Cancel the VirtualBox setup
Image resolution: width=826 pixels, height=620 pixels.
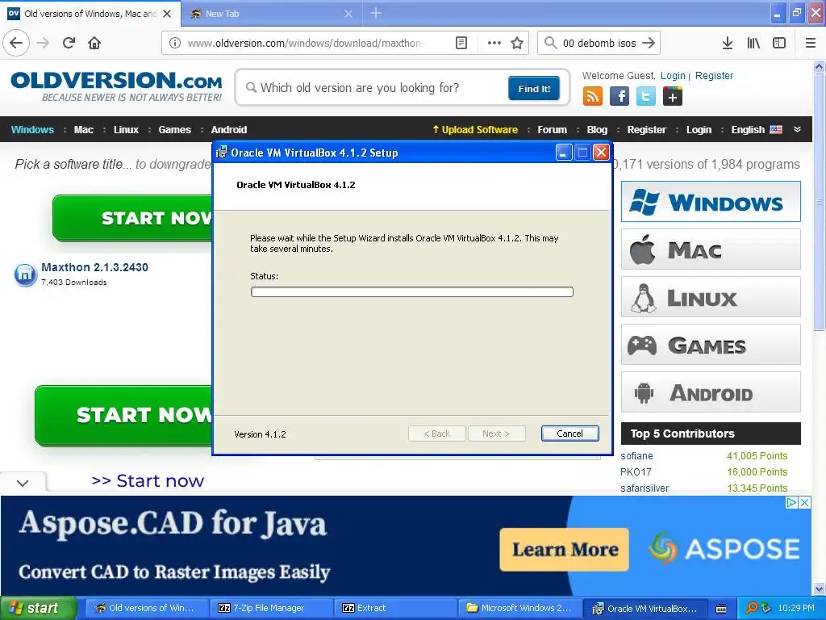(569, 434)
